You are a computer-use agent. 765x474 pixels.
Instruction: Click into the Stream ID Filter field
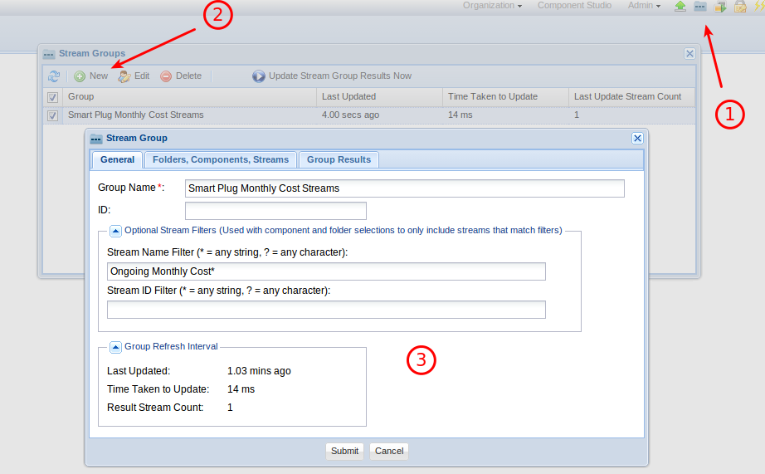point(326,310)
